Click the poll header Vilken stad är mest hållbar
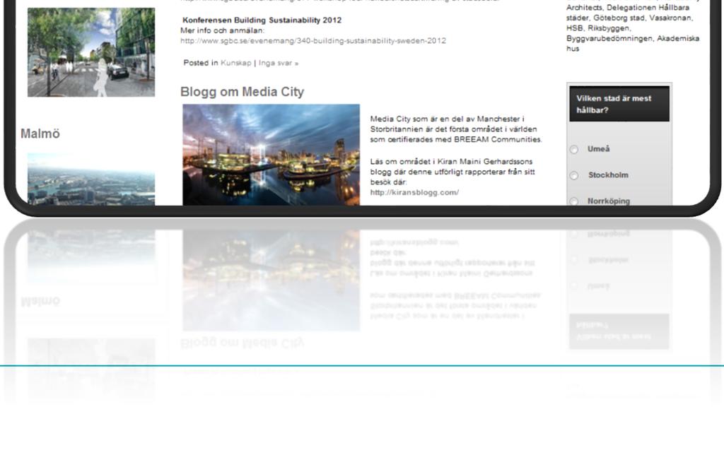724x455 pixels. (619, 104)
